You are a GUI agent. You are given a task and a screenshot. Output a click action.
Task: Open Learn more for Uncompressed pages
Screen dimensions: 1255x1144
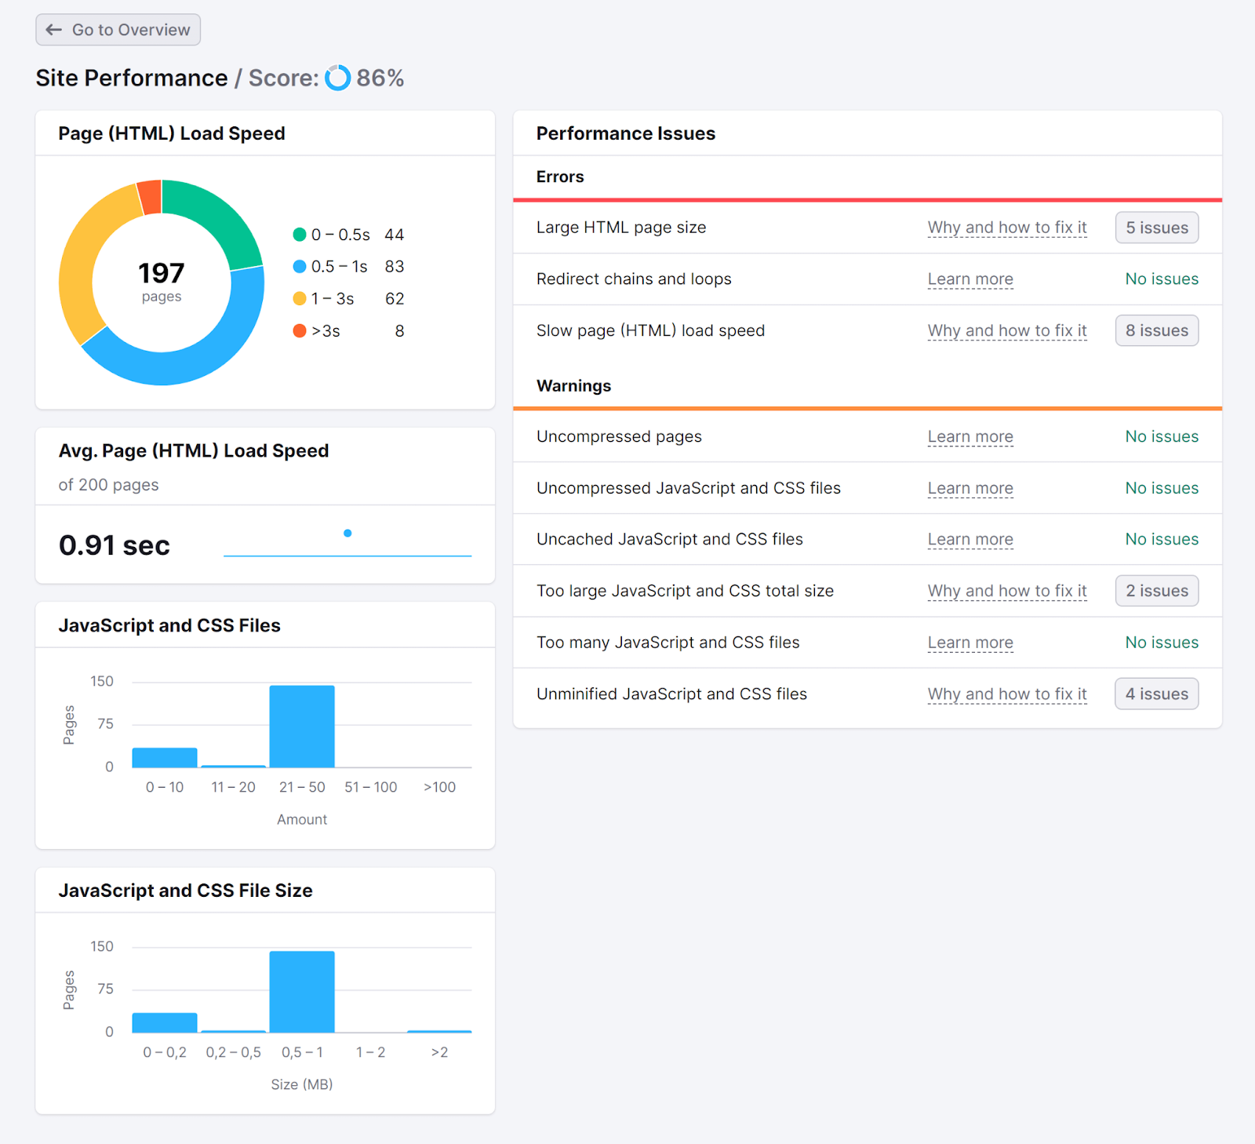coord(969,437)
